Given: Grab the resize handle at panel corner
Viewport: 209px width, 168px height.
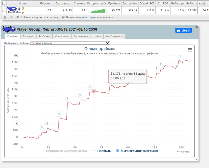Looking at the screenshot, I should click(196, 159).
